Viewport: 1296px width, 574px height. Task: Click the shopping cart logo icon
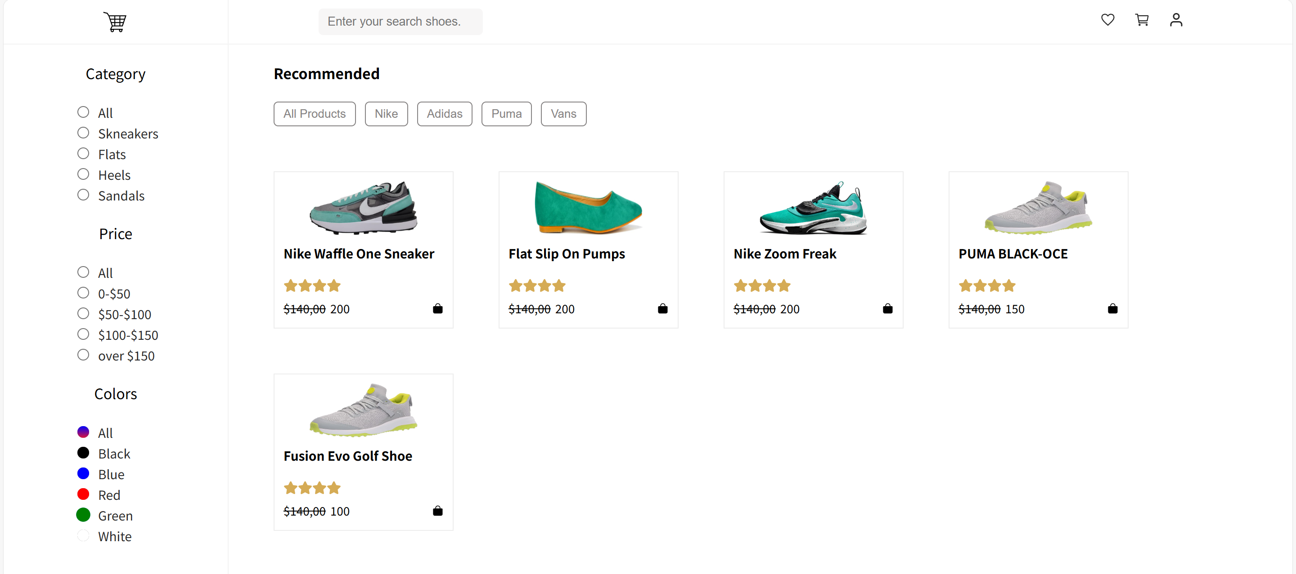pyautogui.click(x=115, y=22)
